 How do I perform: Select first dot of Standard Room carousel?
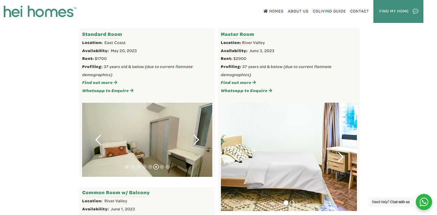point(127,167)
